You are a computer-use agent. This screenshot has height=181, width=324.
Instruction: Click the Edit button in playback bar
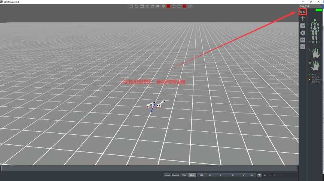tap(184, 175)
